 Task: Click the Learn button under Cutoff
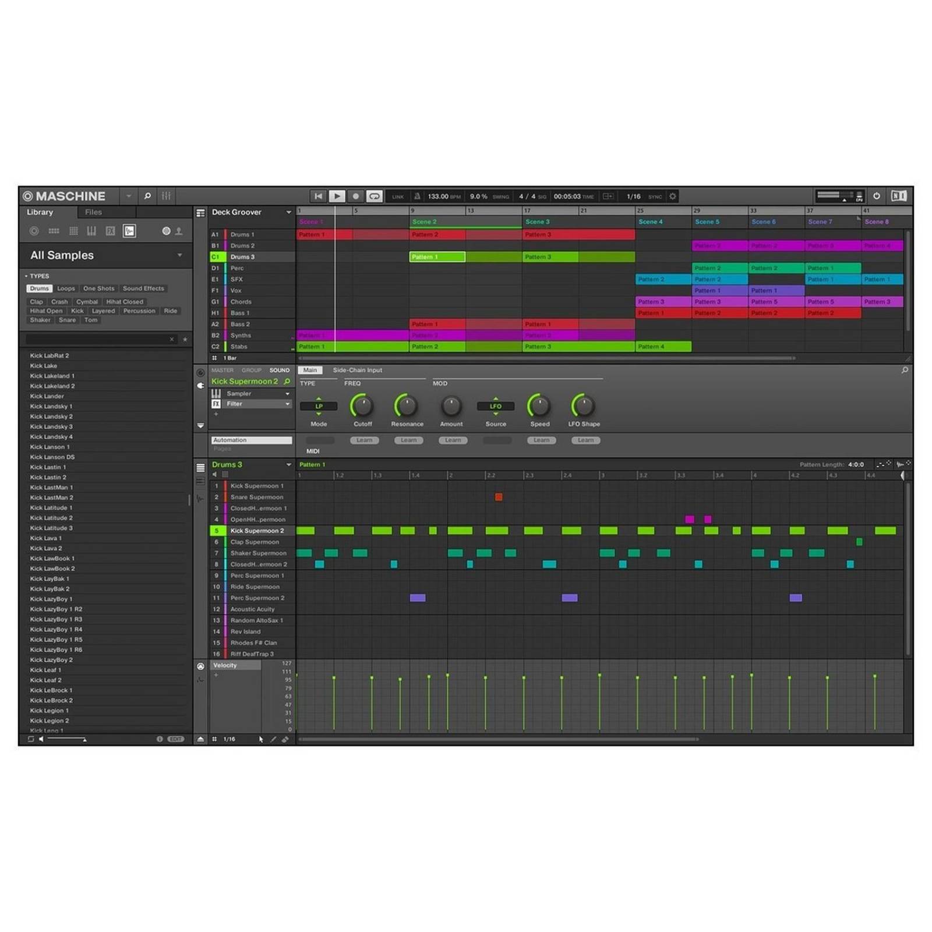(363, 440)
